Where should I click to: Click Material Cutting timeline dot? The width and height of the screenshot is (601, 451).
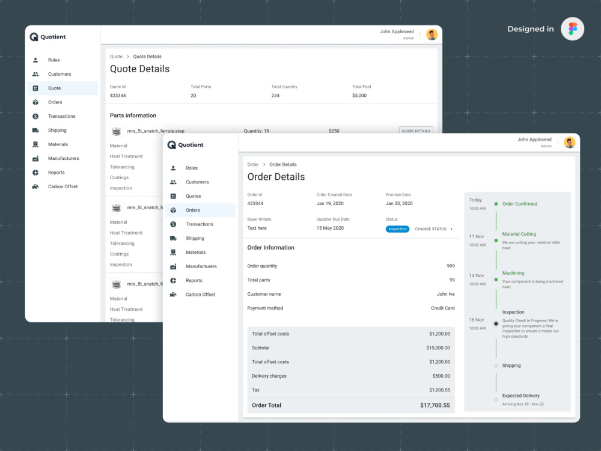pos(496,241)
